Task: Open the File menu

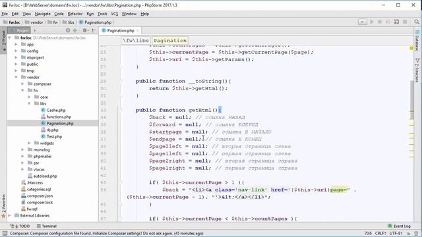Action: coord(5,14)
